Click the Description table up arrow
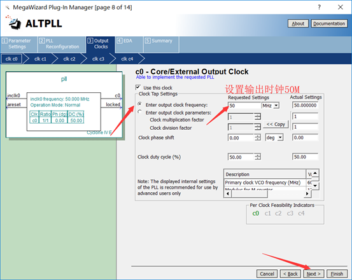 click(x=316, y=173)
